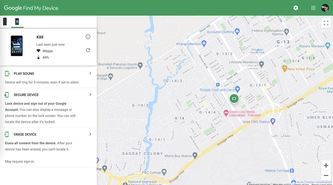This screenshot has width=333, height=185.
Task: Zoom in on the map
Action: coord(326,165)
